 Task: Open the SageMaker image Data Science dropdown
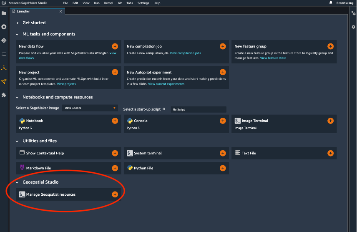click(x=90, y=108)
